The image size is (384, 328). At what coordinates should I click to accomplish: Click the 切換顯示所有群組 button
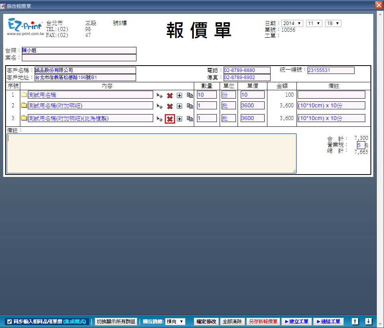tap(116, 321)
